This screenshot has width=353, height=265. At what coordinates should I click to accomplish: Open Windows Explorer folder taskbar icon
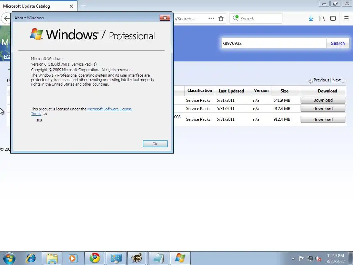click(52, 258)
